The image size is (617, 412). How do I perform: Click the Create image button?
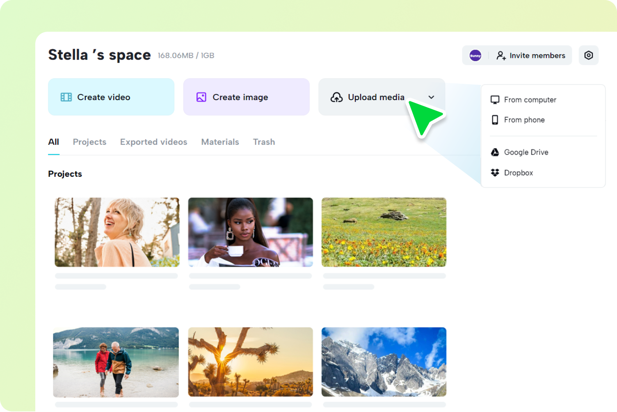(x=247, y=97)
